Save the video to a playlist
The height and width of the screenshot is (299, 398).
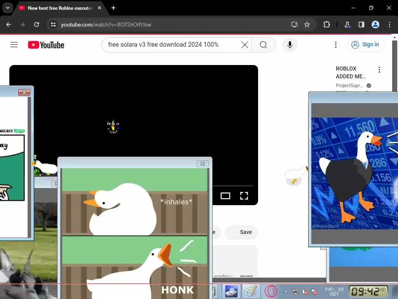(242, 232)
